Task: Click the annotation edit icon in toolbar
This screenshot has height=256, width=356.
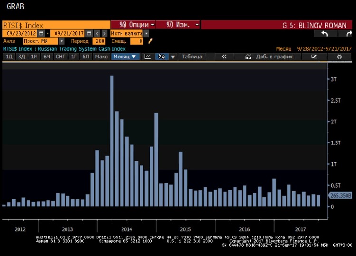Action: coord(314,57)
